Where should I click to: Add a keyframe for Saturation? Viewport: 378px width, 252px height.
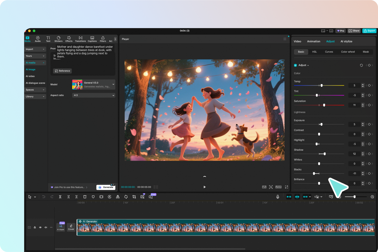tap(369, 105)
